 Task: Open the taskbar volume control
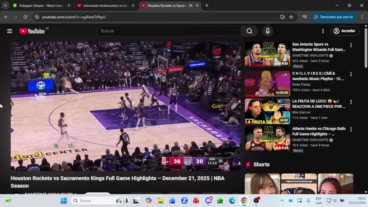[335, 201]
